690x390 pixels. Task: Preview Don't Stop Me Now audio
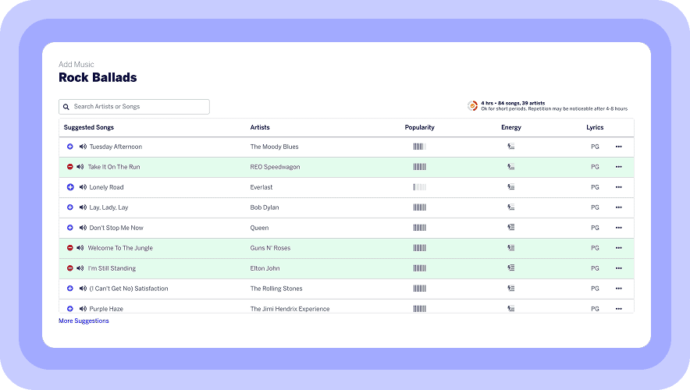pyautogui.click(x=83, y=227)
